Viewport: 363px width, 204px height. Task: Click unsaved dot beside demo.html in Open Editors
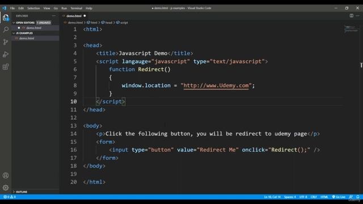pyautogui.click(x=19, y=28)
